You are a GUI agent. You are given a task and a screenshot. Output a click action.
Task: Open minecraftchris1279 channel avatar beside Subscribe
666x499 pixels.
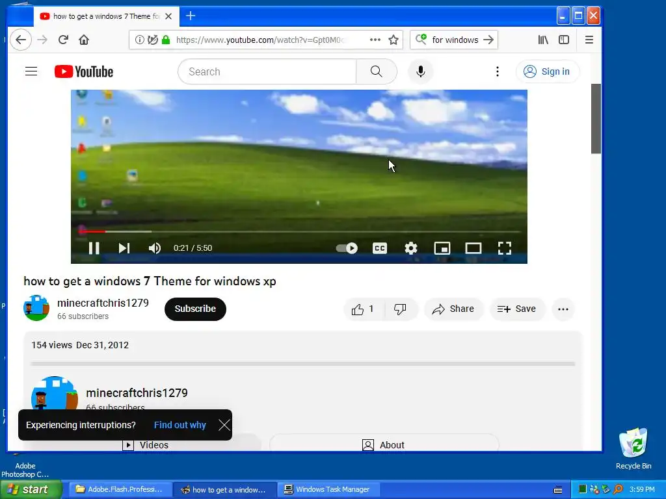pyautogui.click(x=36, y=309)
